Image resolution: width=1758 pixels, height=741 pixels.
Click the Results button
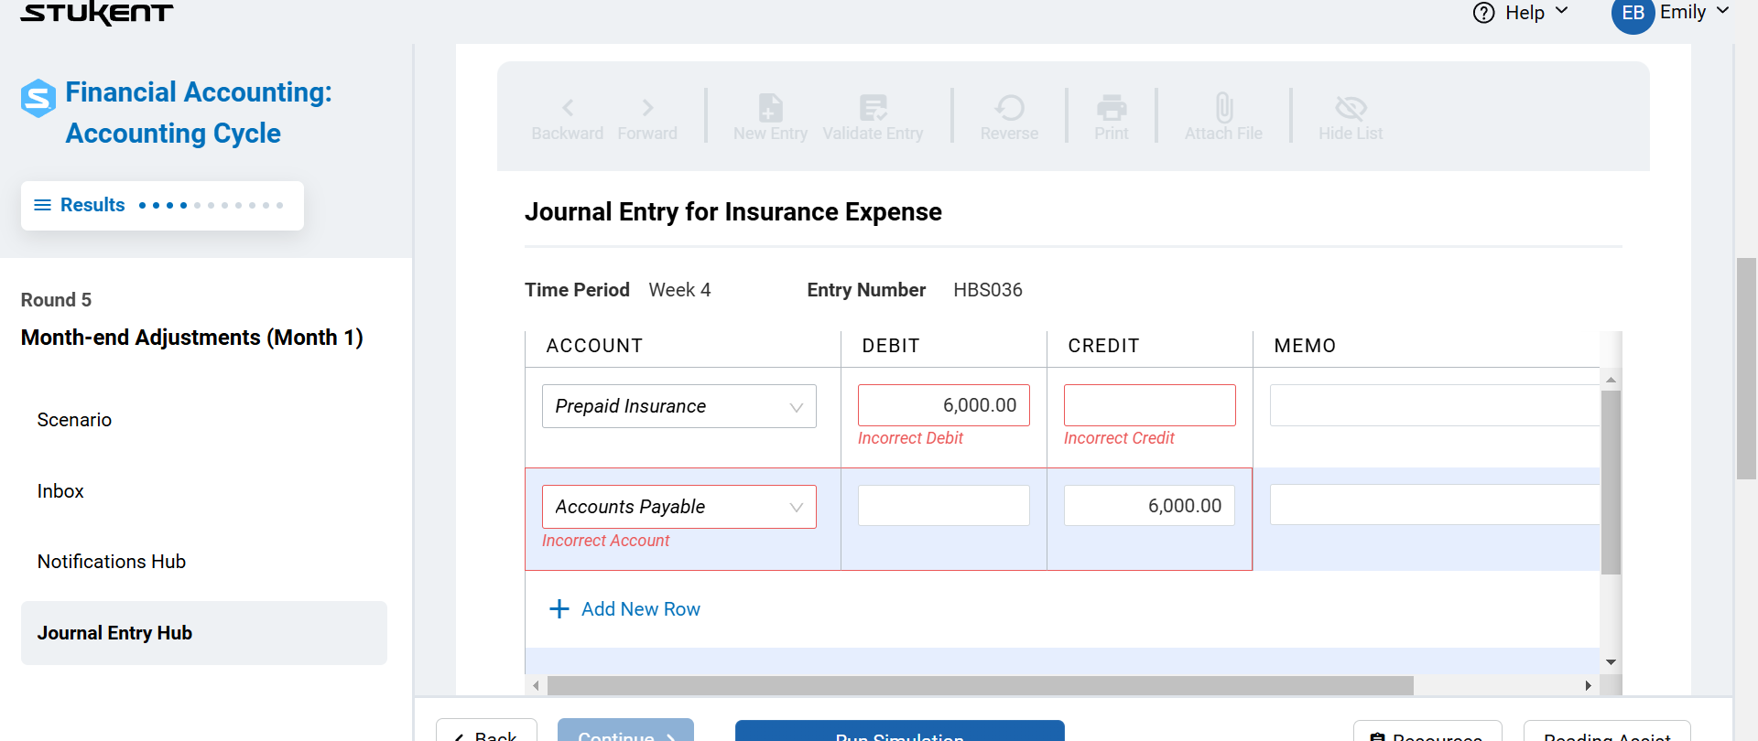162,206
